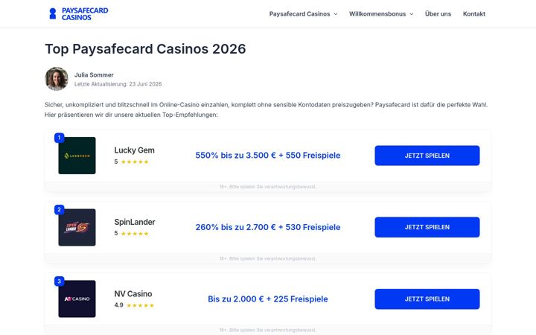Open the 550% bis zu 3.500 € offer
Screen dimensions: 536x335
tap(268, 155)
